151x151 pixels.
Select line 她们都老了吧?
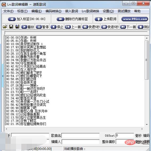click(23, 73)
